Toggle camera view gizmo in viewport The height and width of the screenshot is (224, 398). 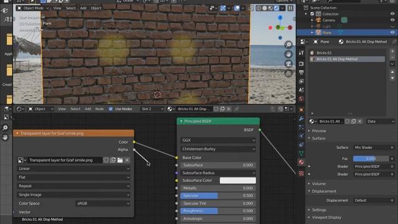[x=289, y=63]
